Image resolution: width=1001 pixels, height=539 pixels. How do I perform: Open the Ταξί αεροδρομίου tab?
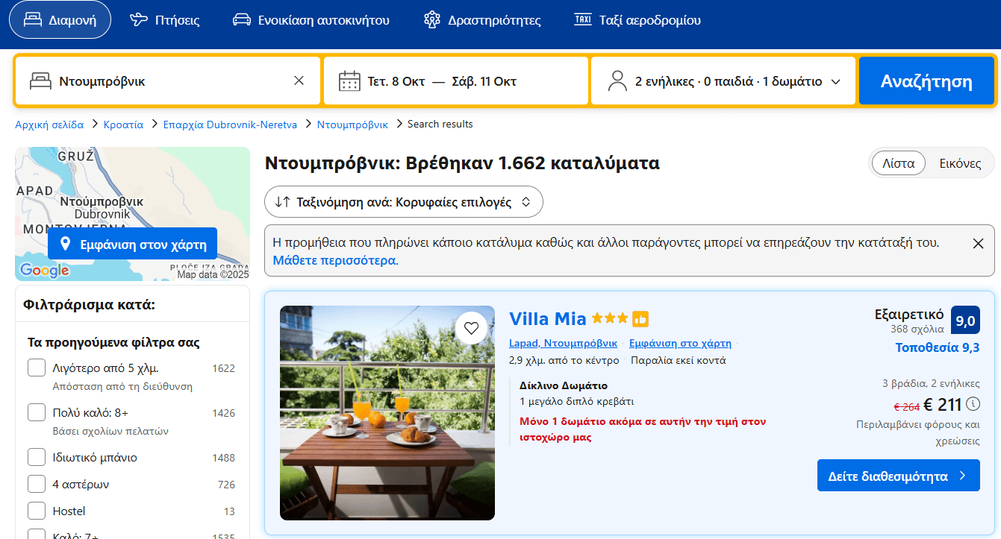point(637,20)
